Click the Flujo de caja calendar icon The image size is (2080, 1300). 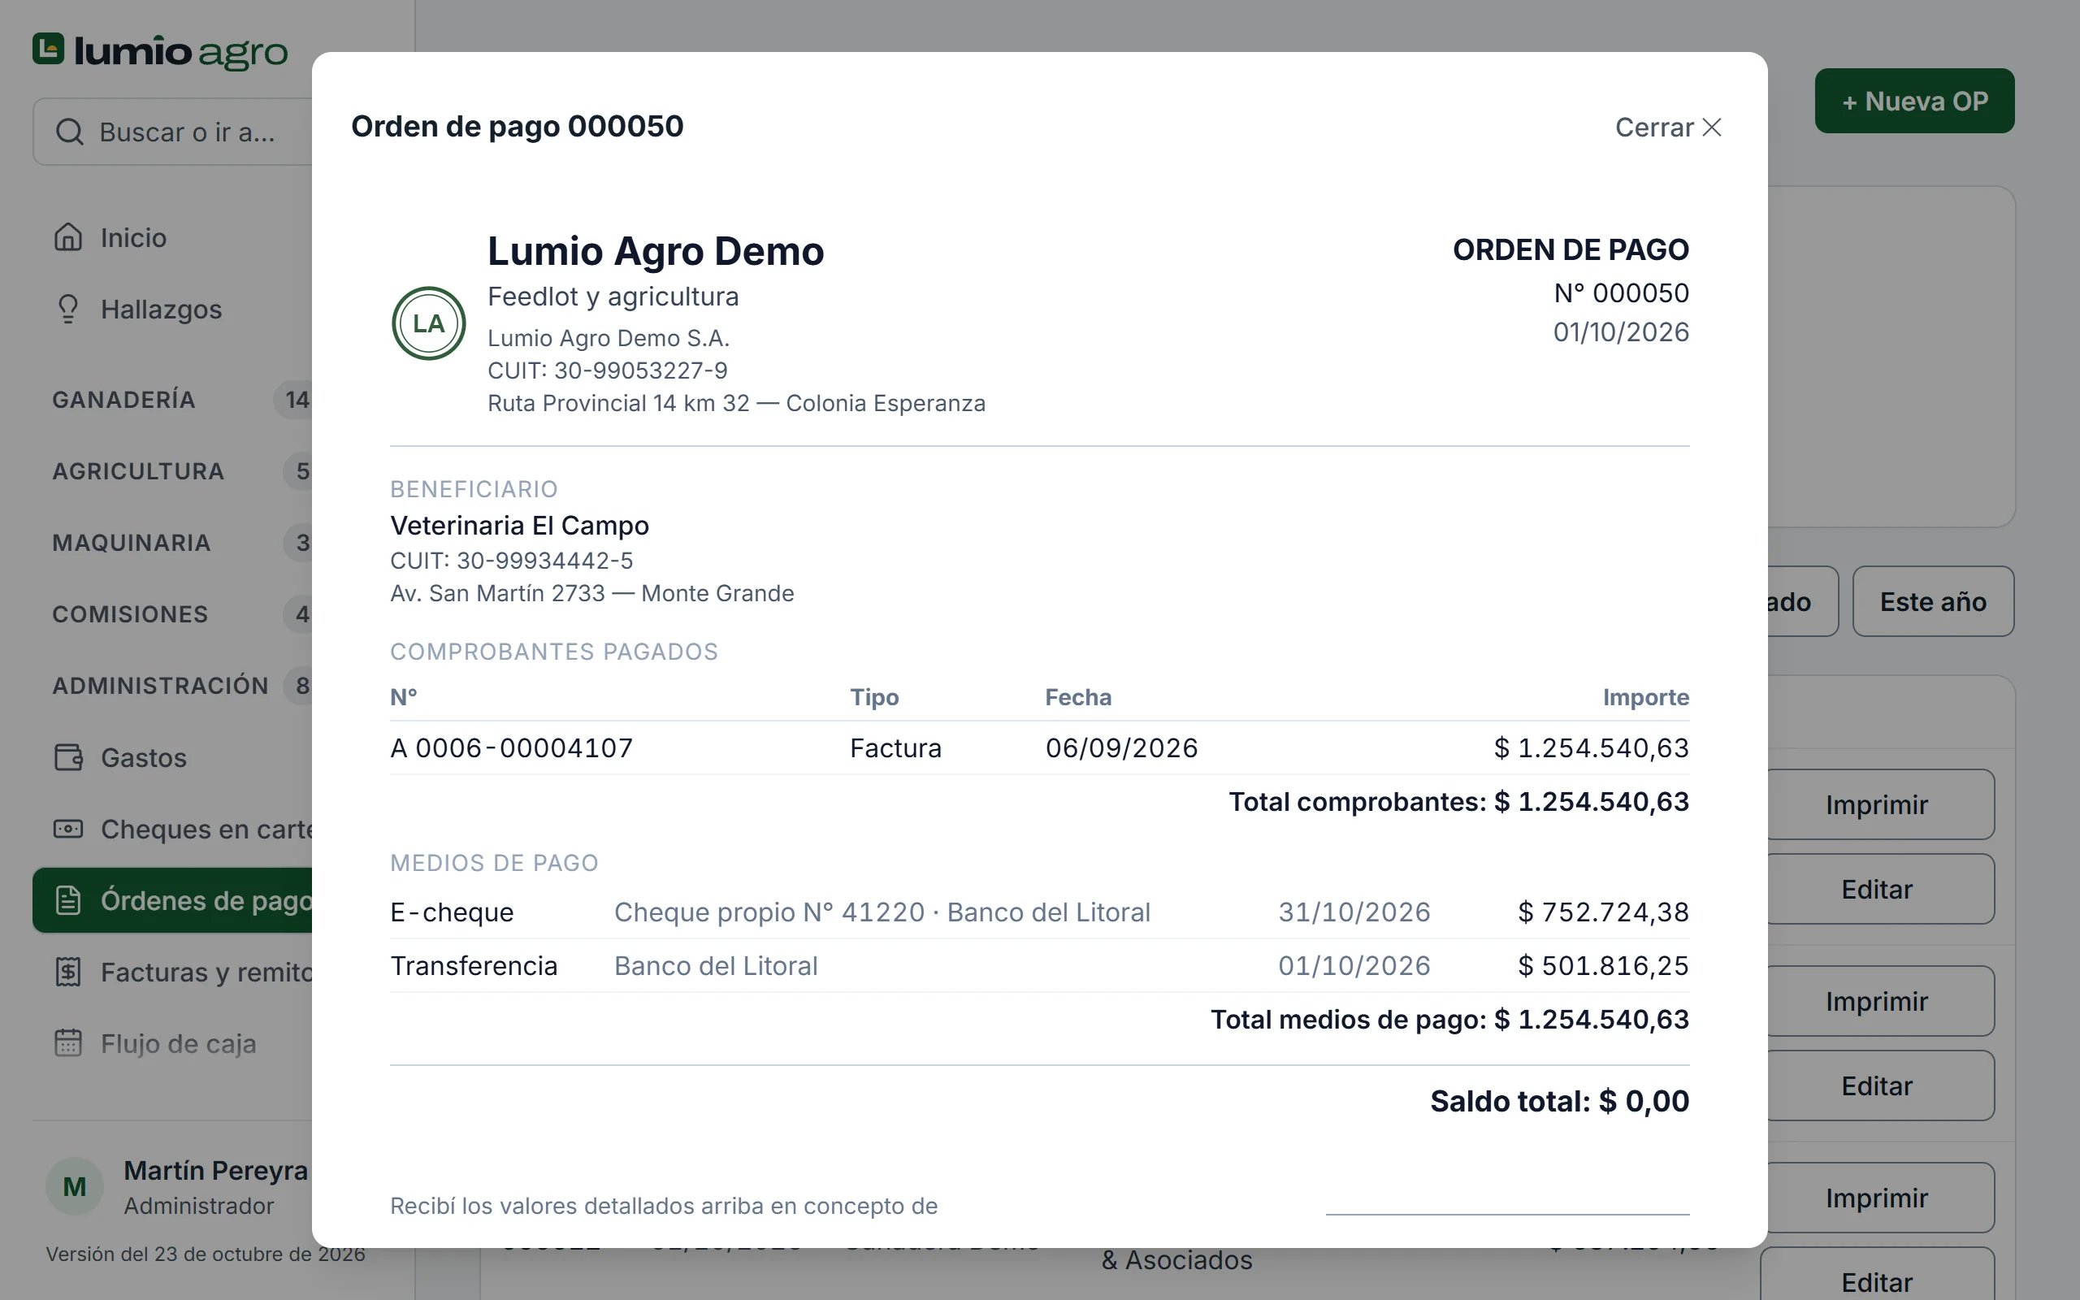pos(68,1043)
